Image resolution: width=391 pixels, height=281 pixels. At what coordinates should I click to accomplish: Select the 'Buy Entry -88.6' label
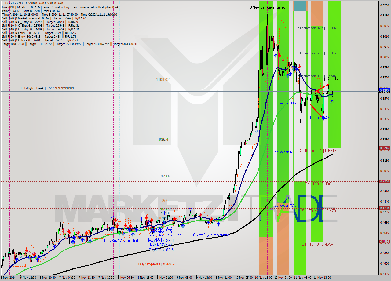(x=161, y=250)
